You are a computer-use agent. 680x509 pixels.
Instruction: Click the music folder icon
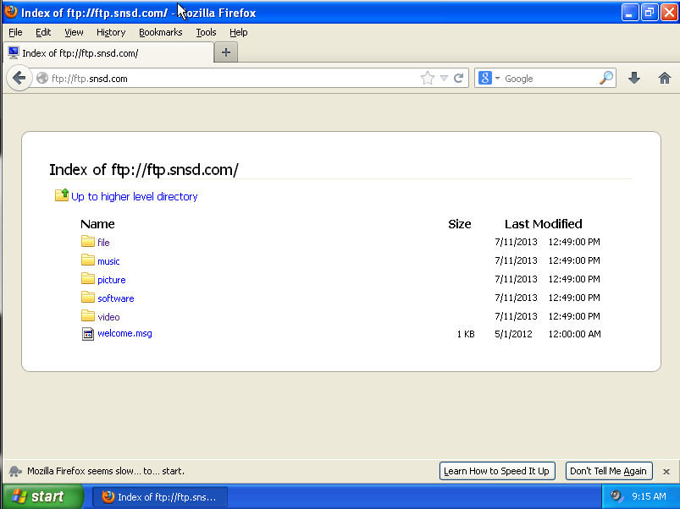click(87, 260)
